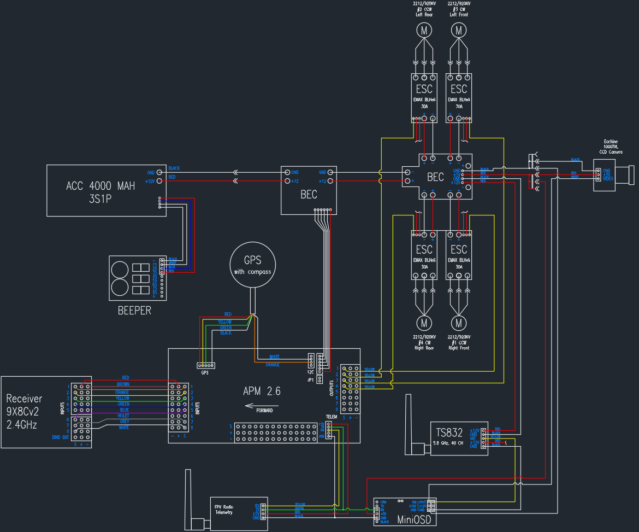Click the ESC above Right Front motor
This screenshot has width=639, height=532.
pos(459,255)
